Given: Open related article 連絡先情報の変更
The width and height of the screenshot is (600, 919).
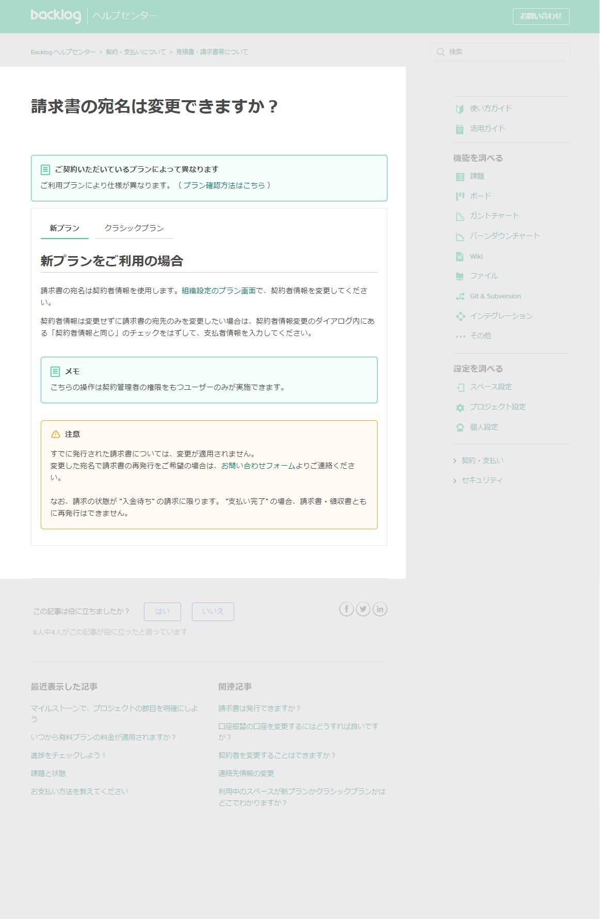Looking at the screenshot, I should 246,773.
